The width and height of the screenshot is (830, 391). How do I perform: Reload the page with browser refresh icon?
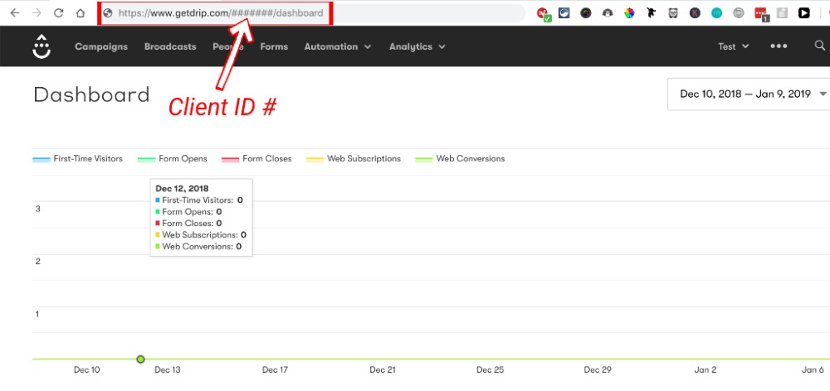click(58, 13)
